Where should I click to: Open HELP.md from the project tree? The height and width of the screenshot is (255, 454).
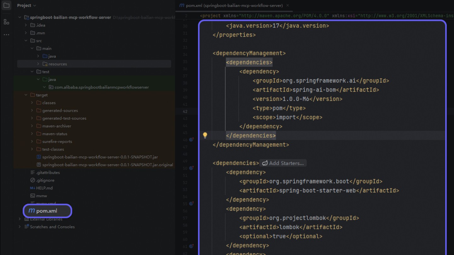coord(44,188)
